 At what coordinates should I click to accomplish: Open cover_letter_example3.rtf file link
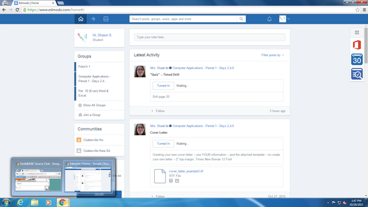pyautogui.click(x=186, y=171)
